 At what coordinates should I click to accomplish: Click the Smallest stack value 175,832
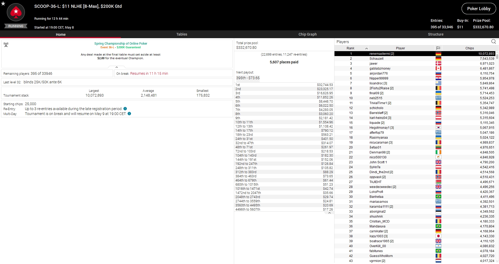coord(203,95)
